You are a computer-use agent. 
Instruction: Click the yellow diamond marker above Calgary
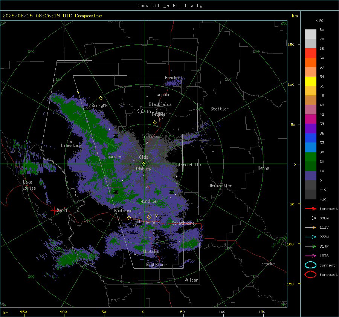149,217
